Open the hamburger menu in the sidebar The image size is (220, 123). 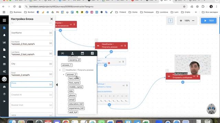click(x=4, y=20)
